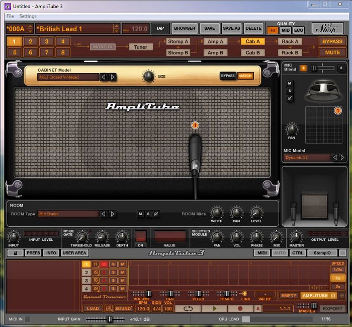Viewport: 352px width, 327px height.
Task: Select signal chain preset 5
Action: click(x=15, y=52)
